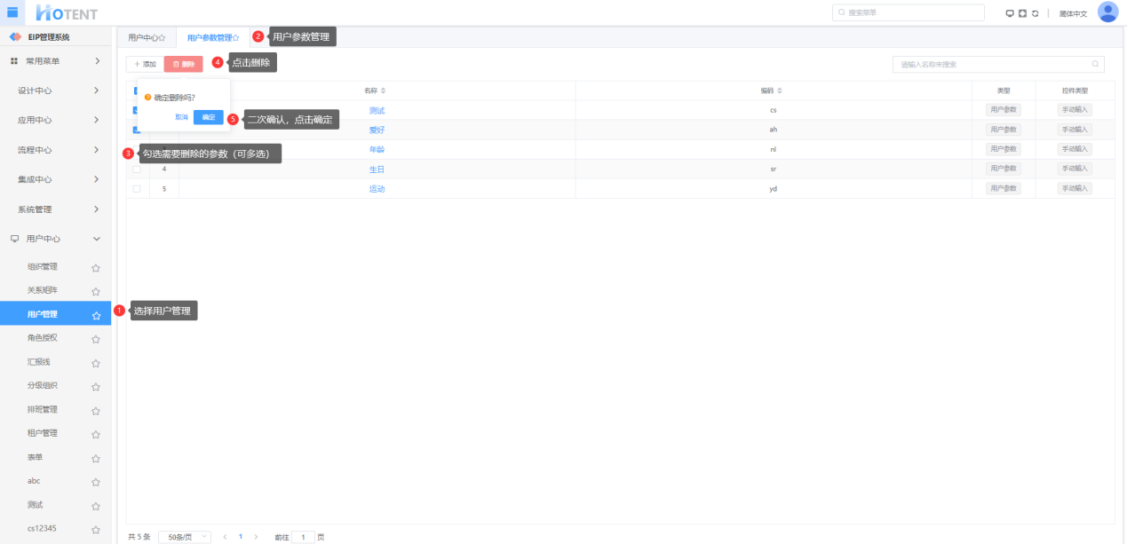Click the 前往 page number input

click(x=303, y=537)
